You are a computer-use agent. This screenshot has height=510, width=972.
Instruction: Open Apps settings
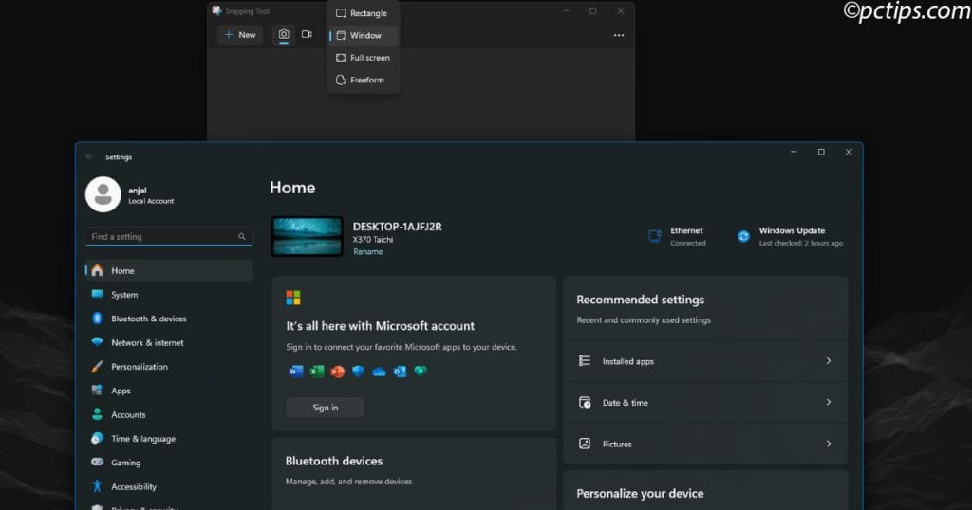169,391
